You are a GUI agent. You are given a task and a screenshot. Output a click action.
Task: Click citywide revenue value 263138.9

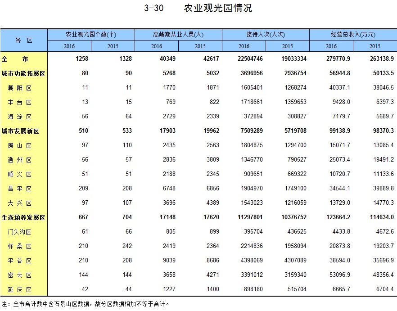pos(382,59)
